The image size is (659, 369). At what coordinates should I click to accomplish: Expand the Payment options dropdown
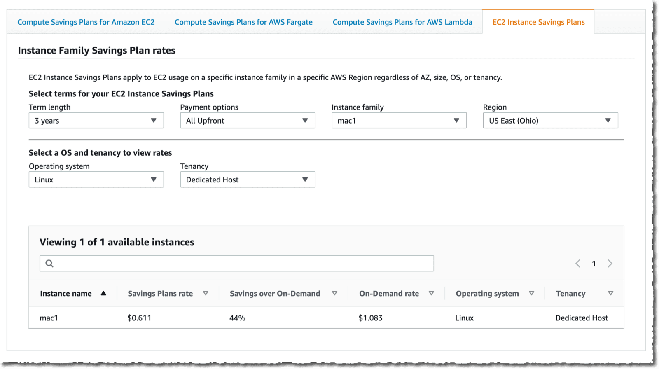click(x=248, y=121)
